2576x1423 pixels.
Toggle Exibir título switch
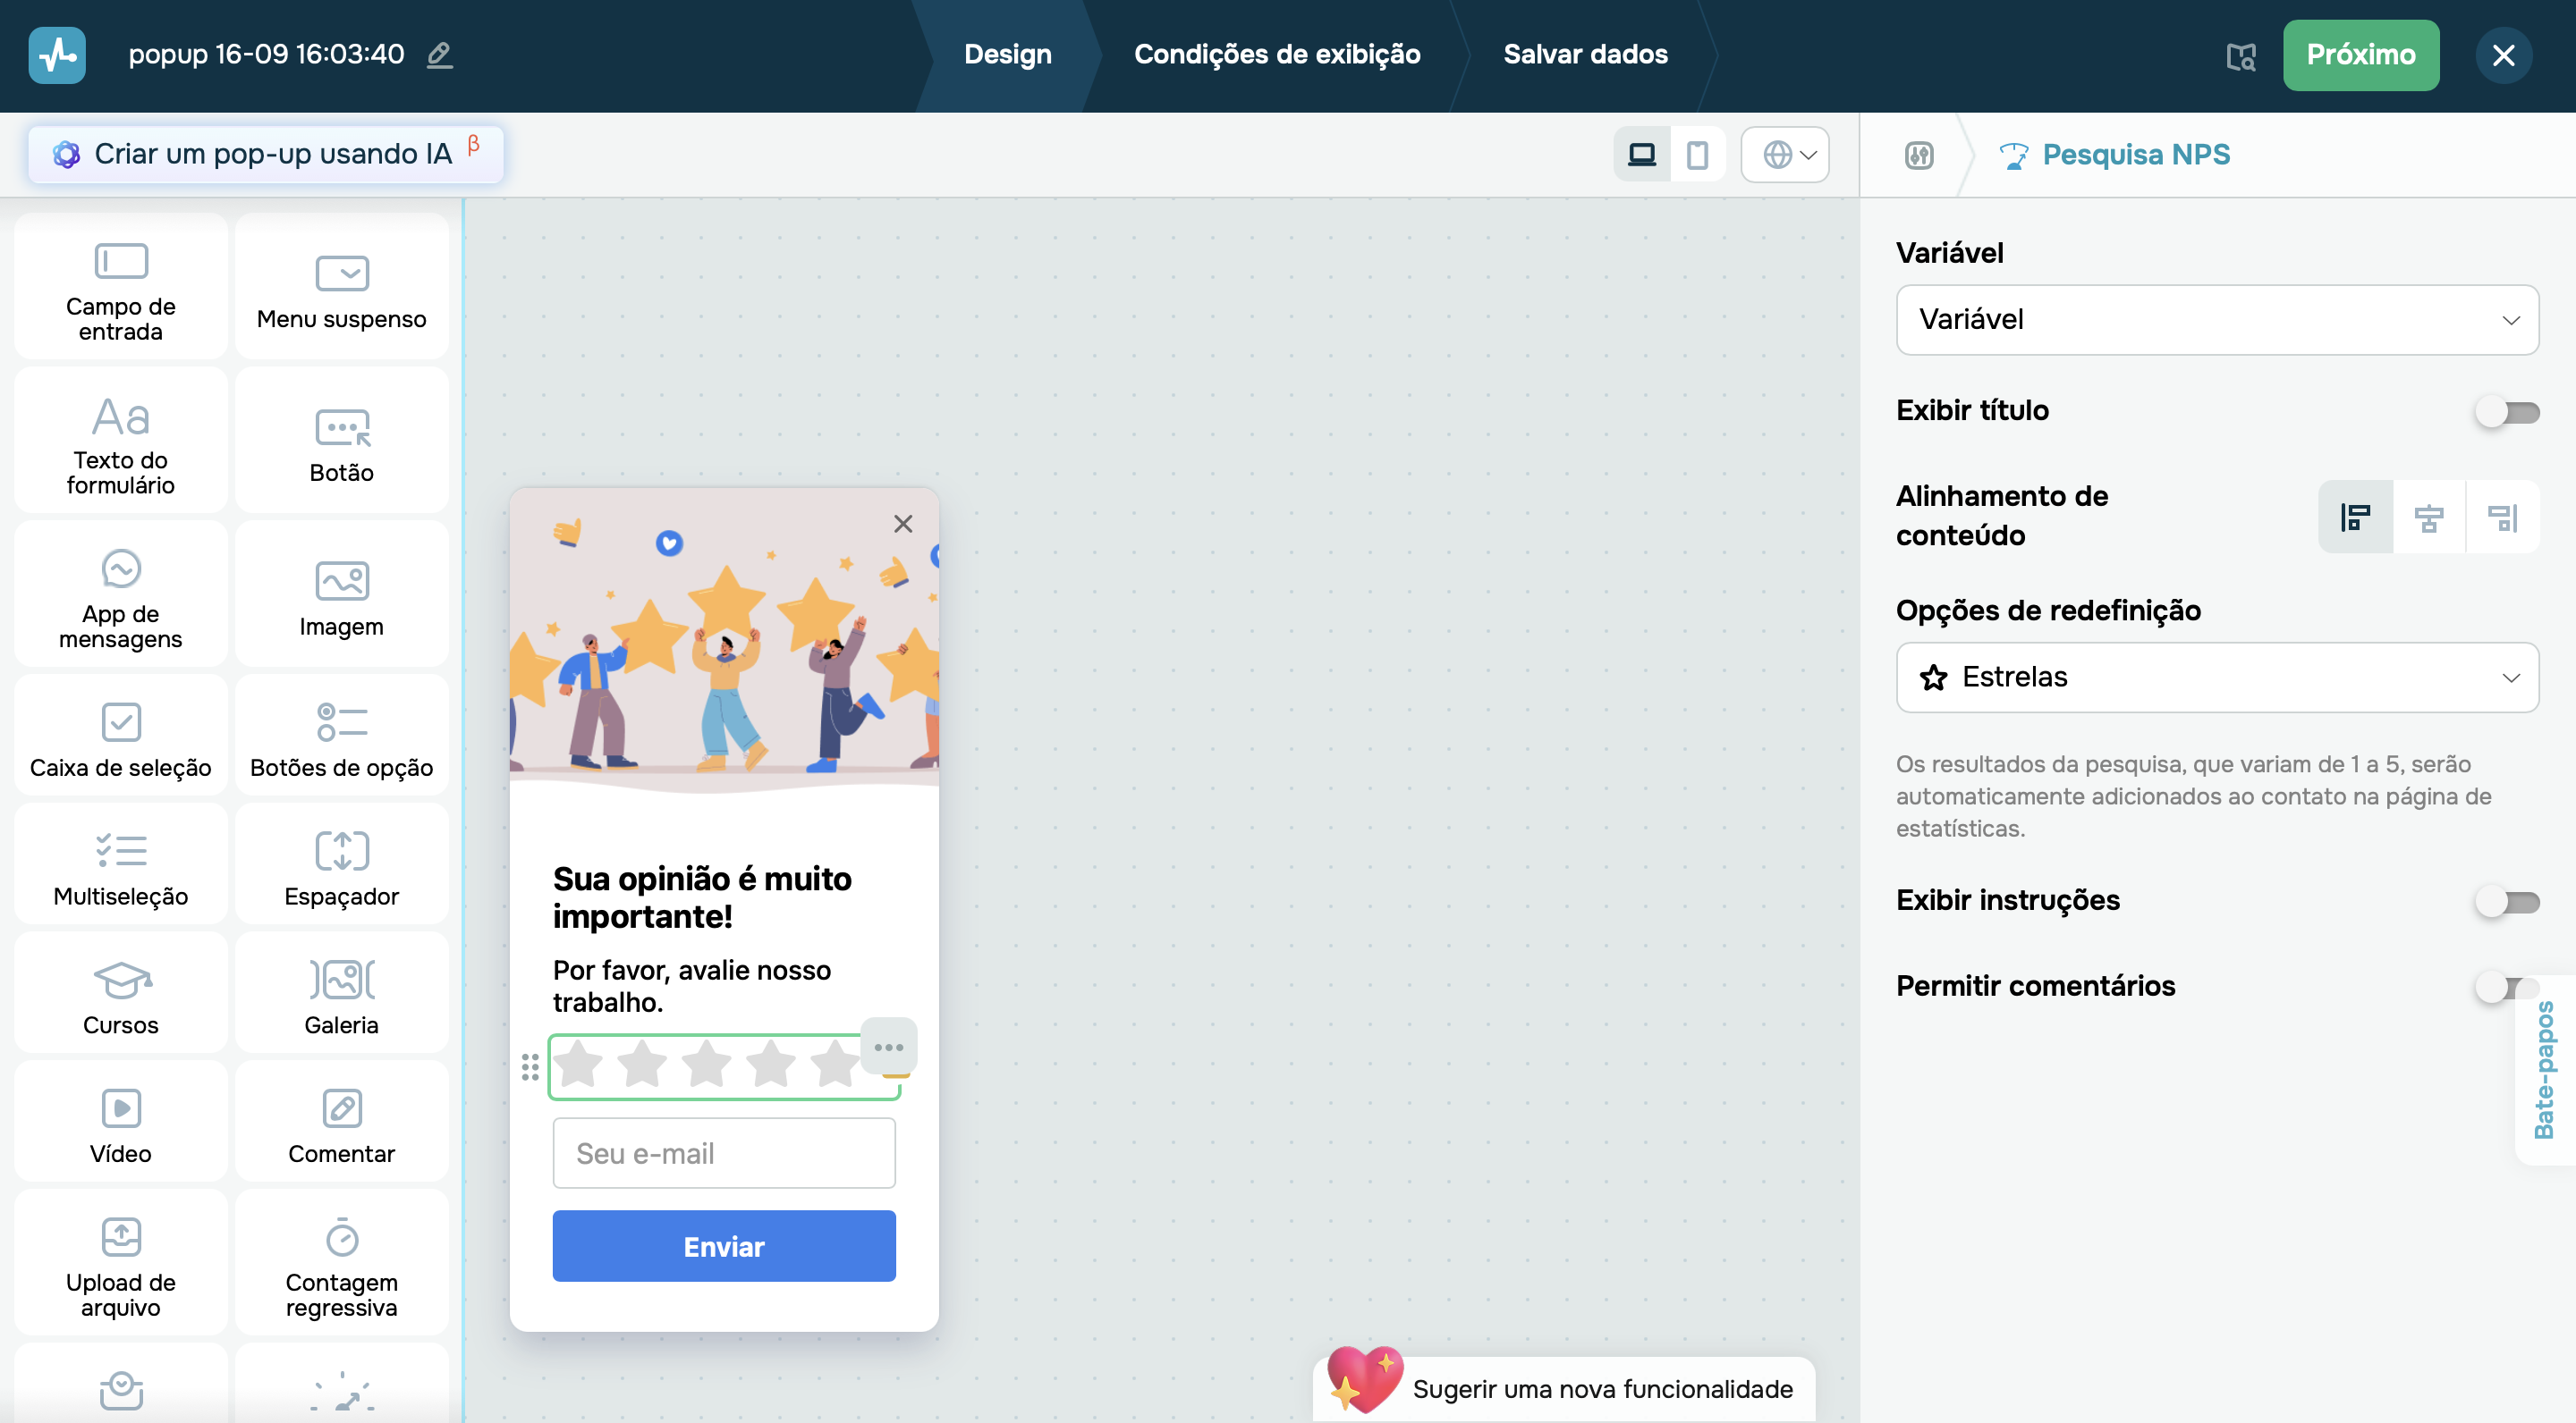[x=2506, y=412]
